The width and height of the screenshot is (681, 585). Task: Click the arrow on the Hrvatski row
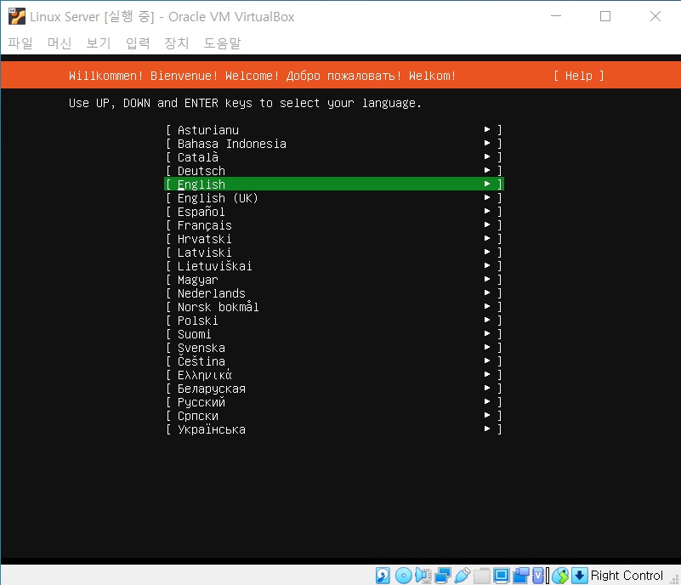click(487, 238)
